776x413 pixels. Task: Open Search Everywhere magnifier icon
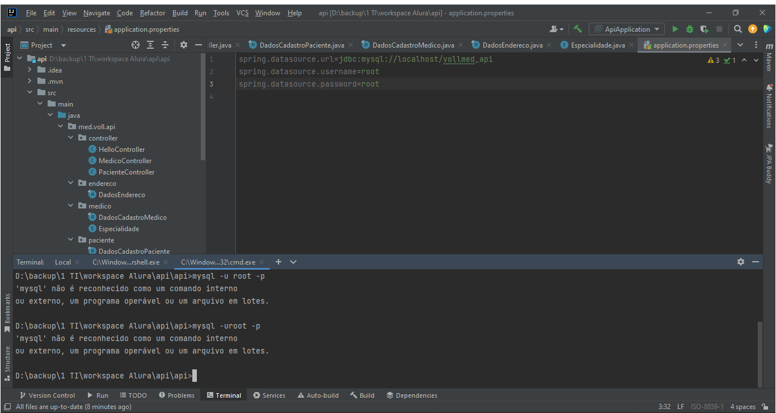click(x=737, y=29)
